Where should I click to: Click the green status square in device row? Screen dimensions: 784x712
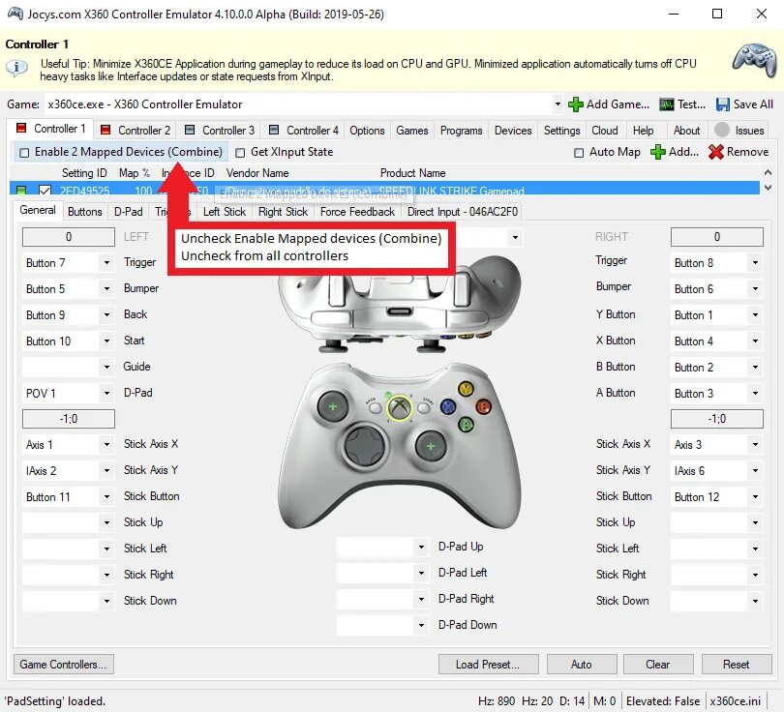(x=21, y=191)
